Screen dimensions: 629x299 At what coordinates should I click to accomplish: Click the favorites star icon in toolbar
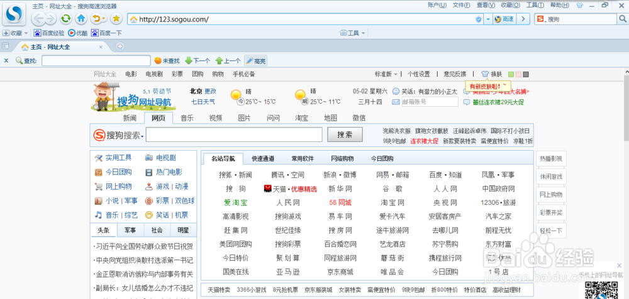point(116,18)
